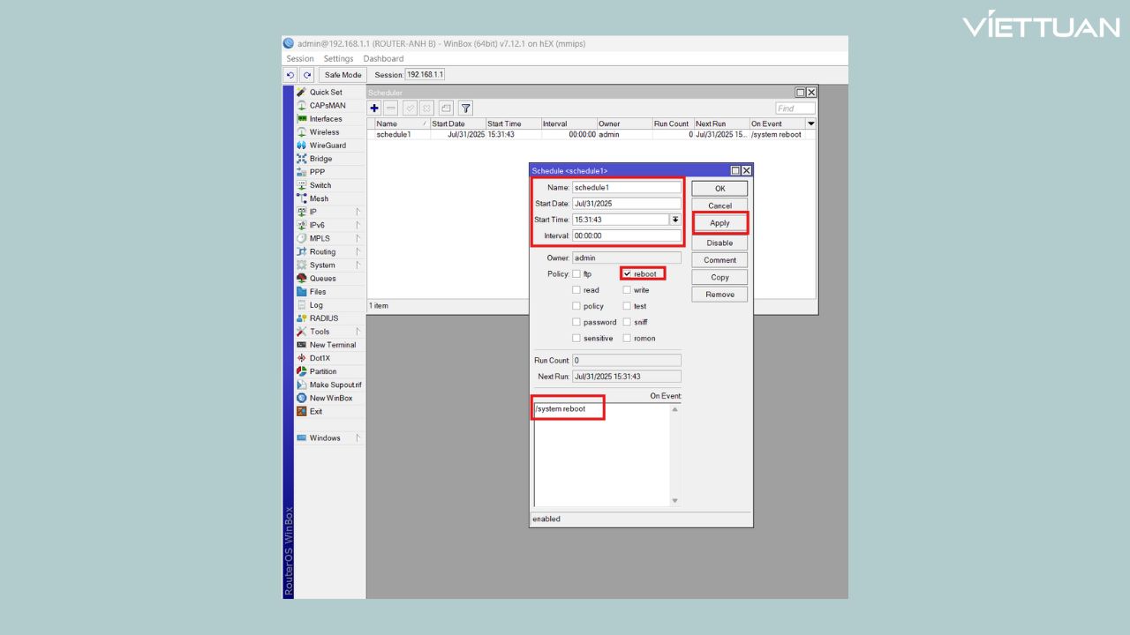
Task: Open the Start Time dropdown arrow
Action: point(675,220)
